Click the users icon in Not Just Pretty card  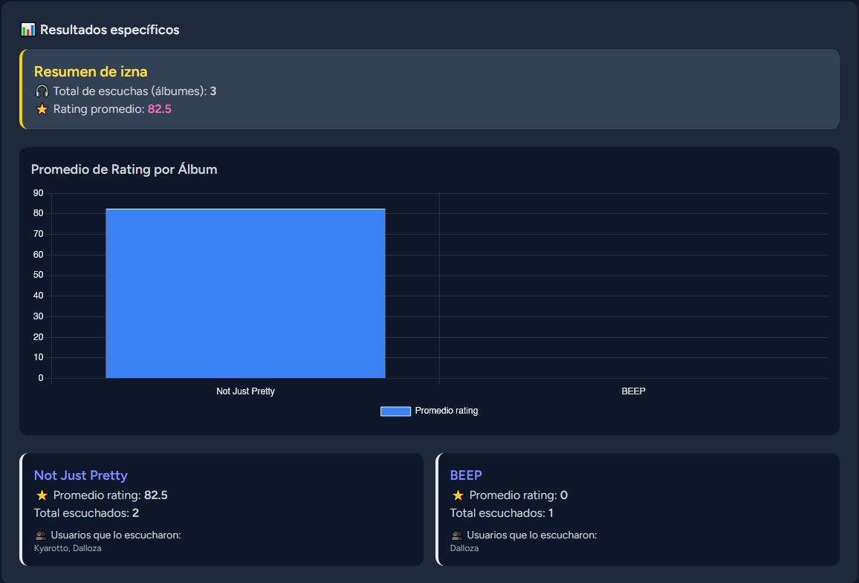tap(41, 535)
